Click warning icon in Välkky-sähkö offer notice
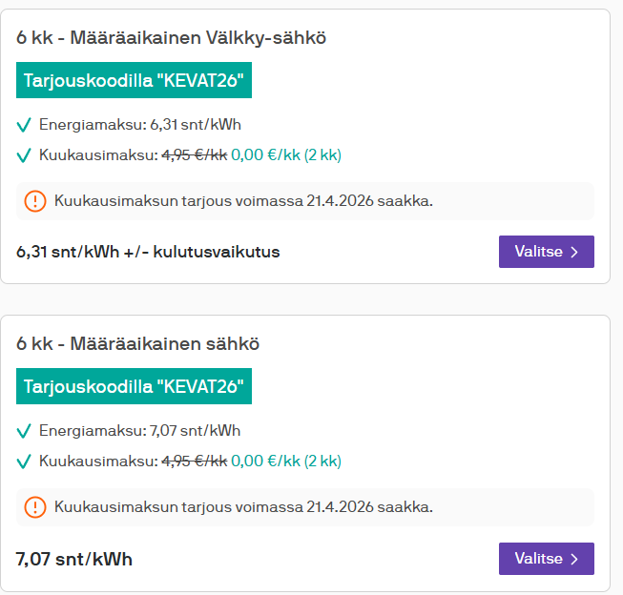The height and width of the screenshot is (595, 623). 35,201
